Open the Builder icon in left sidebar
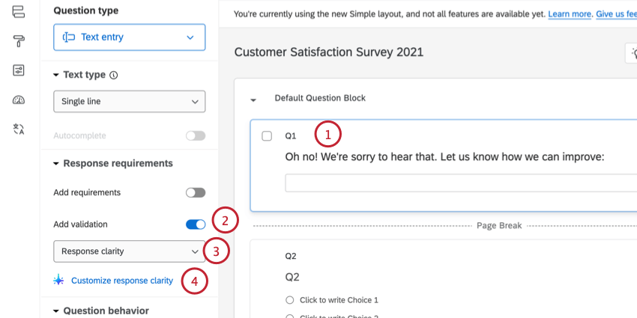Image resolution: width=637 pixels, height=318 pixels. coord(19,10)
